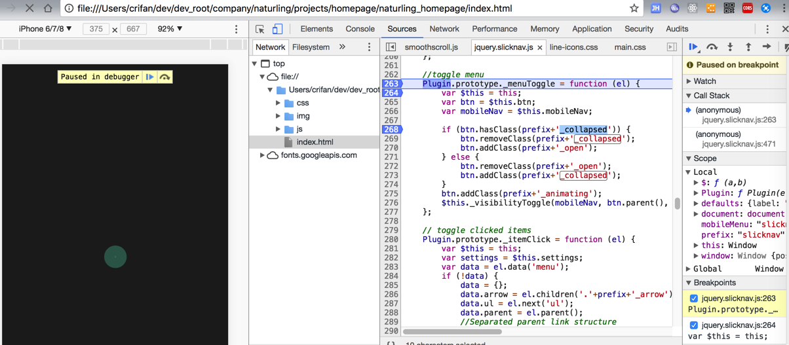Step out of current function
This screenshot has width=789, height=345.
[748, 47]
